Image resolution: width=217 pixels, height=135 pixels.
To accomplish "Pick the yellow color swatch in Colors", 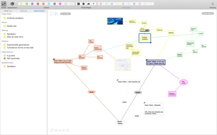I will 21,4.
